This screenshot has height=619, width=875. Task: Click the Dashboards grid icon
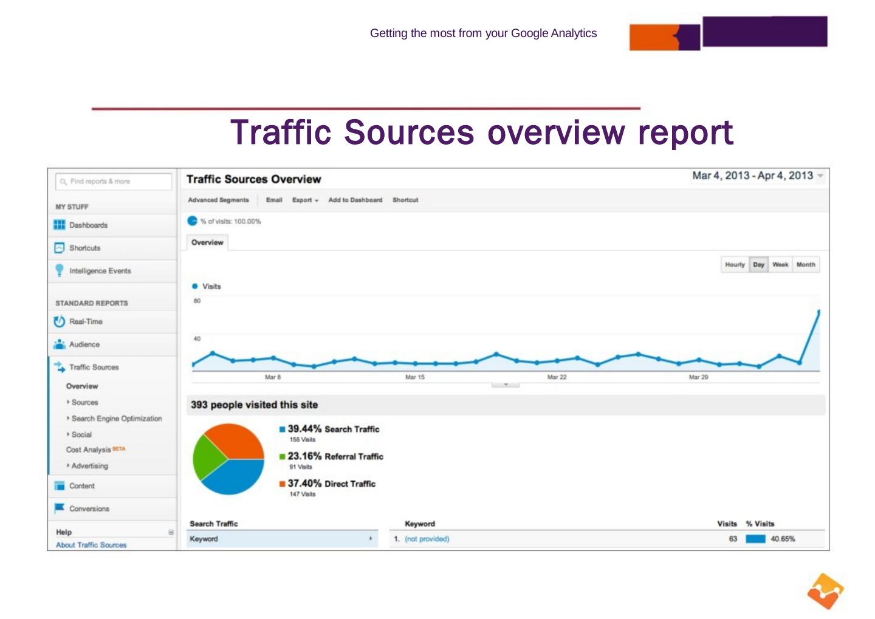coord(59,225)
